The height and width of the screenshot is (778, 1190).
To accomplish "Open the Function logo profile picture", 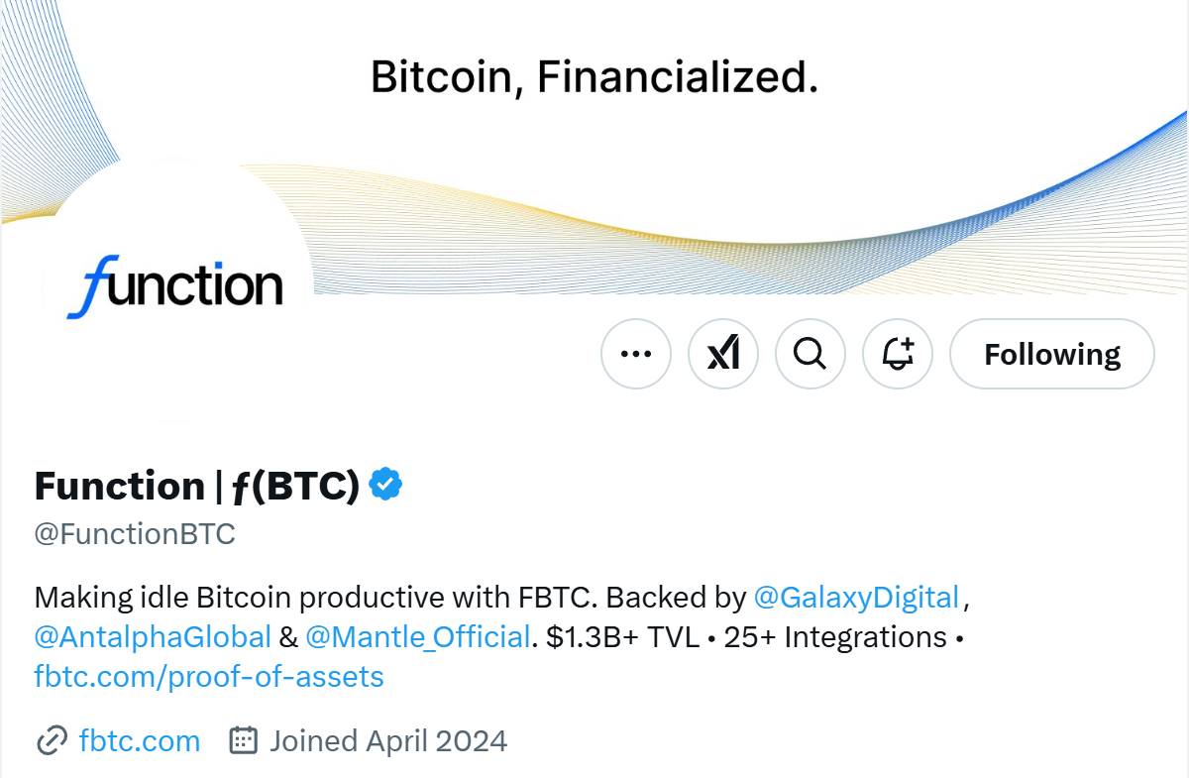I will 174,287.
